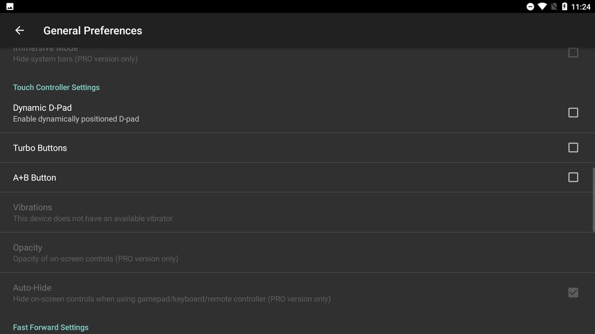Toggle the A+B Button checkbox
This screenshot has height=334, width=595.
[x=573, y=177]
